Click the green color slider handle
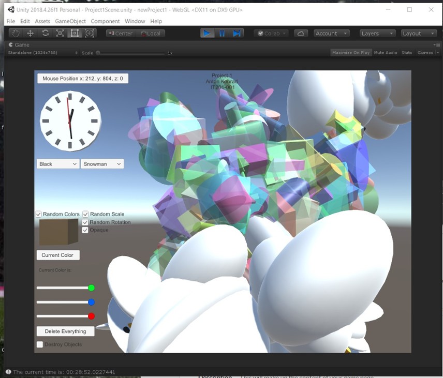The image size is (443, 378). point(92,288)
